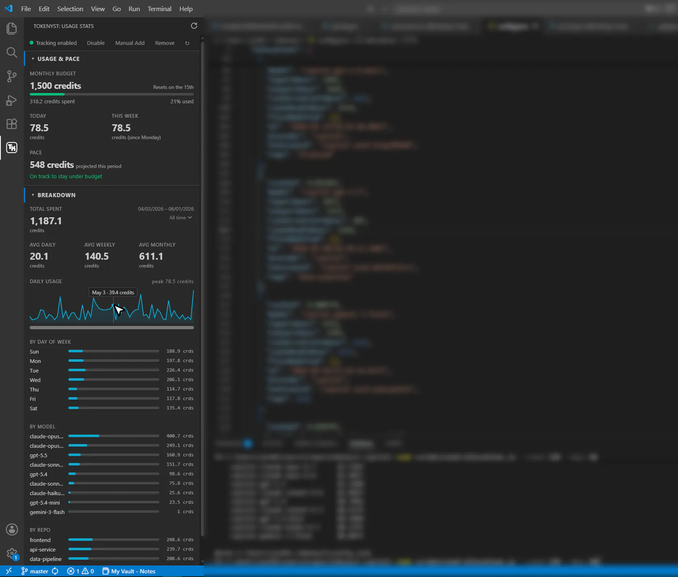Viewport: 678px width, 577px height.
Task: Open the Help menu
Action: coord(186,9)
